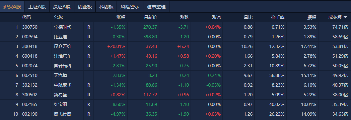
Task: Click the R marker for 宁德时代
Action: tap(89, 27)
